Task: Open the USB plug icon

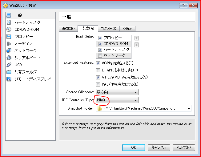Action: [x=9, y=65]
